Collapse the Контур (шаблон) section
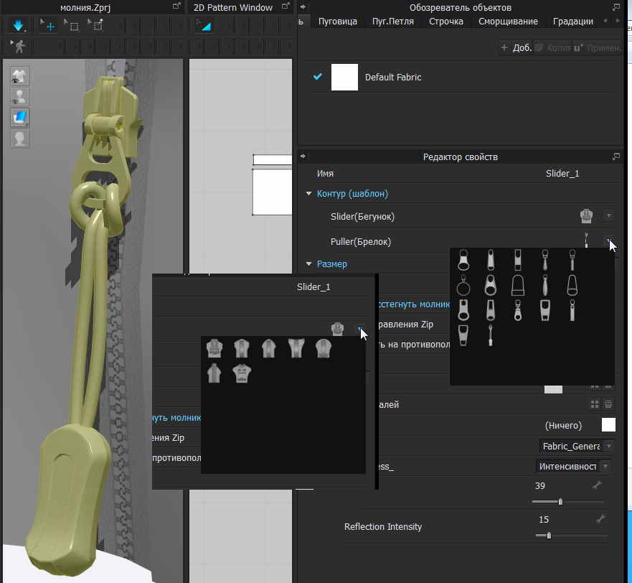The width and height of the screenshot is (632, 583). 308,194
